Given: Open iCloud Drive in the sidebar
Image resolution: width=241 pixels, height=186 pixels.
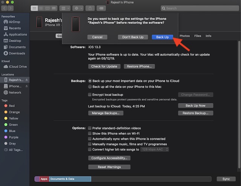Looking at the screenshot, I should point(15,67).
